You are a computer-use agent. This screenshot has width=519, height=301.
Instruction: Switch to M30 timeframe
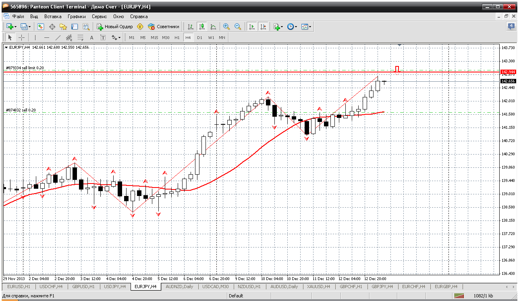coord(166,37)
